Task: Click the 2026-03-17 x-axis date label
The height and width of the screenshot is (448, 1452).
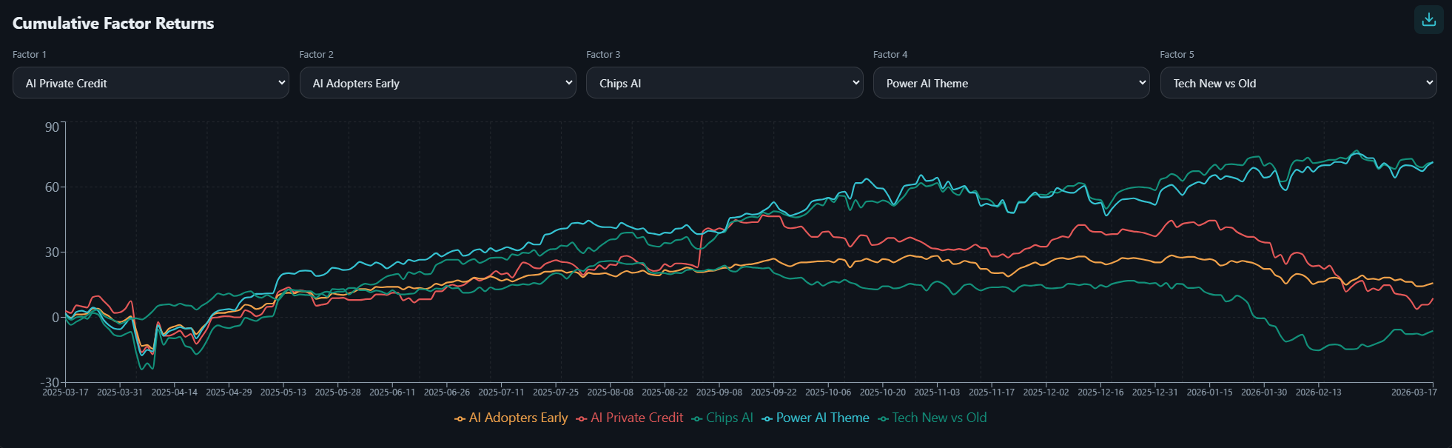Action: click(1414, 392)
